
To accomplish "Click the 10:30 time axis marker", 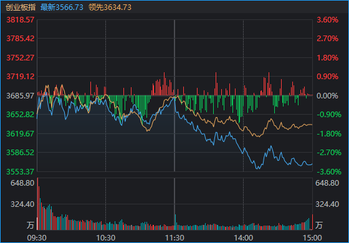I will [x=106, y=238].
